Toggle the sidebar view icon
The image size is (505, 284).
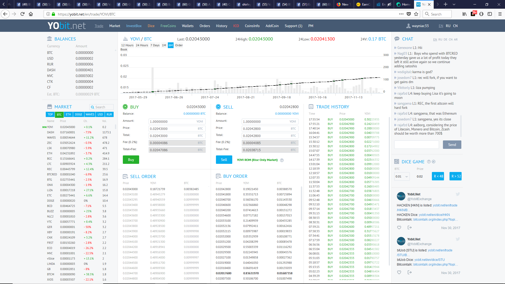click(x=490, y=14)
